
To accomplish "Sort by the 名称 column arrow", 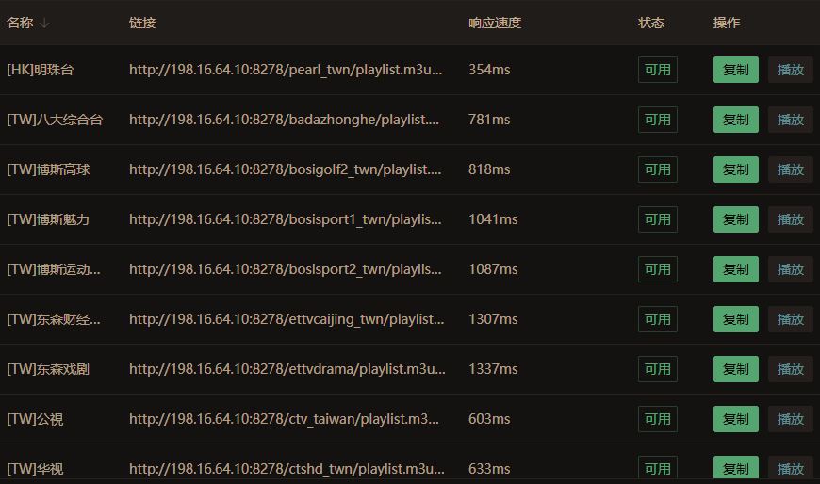I will pos(44,23).
